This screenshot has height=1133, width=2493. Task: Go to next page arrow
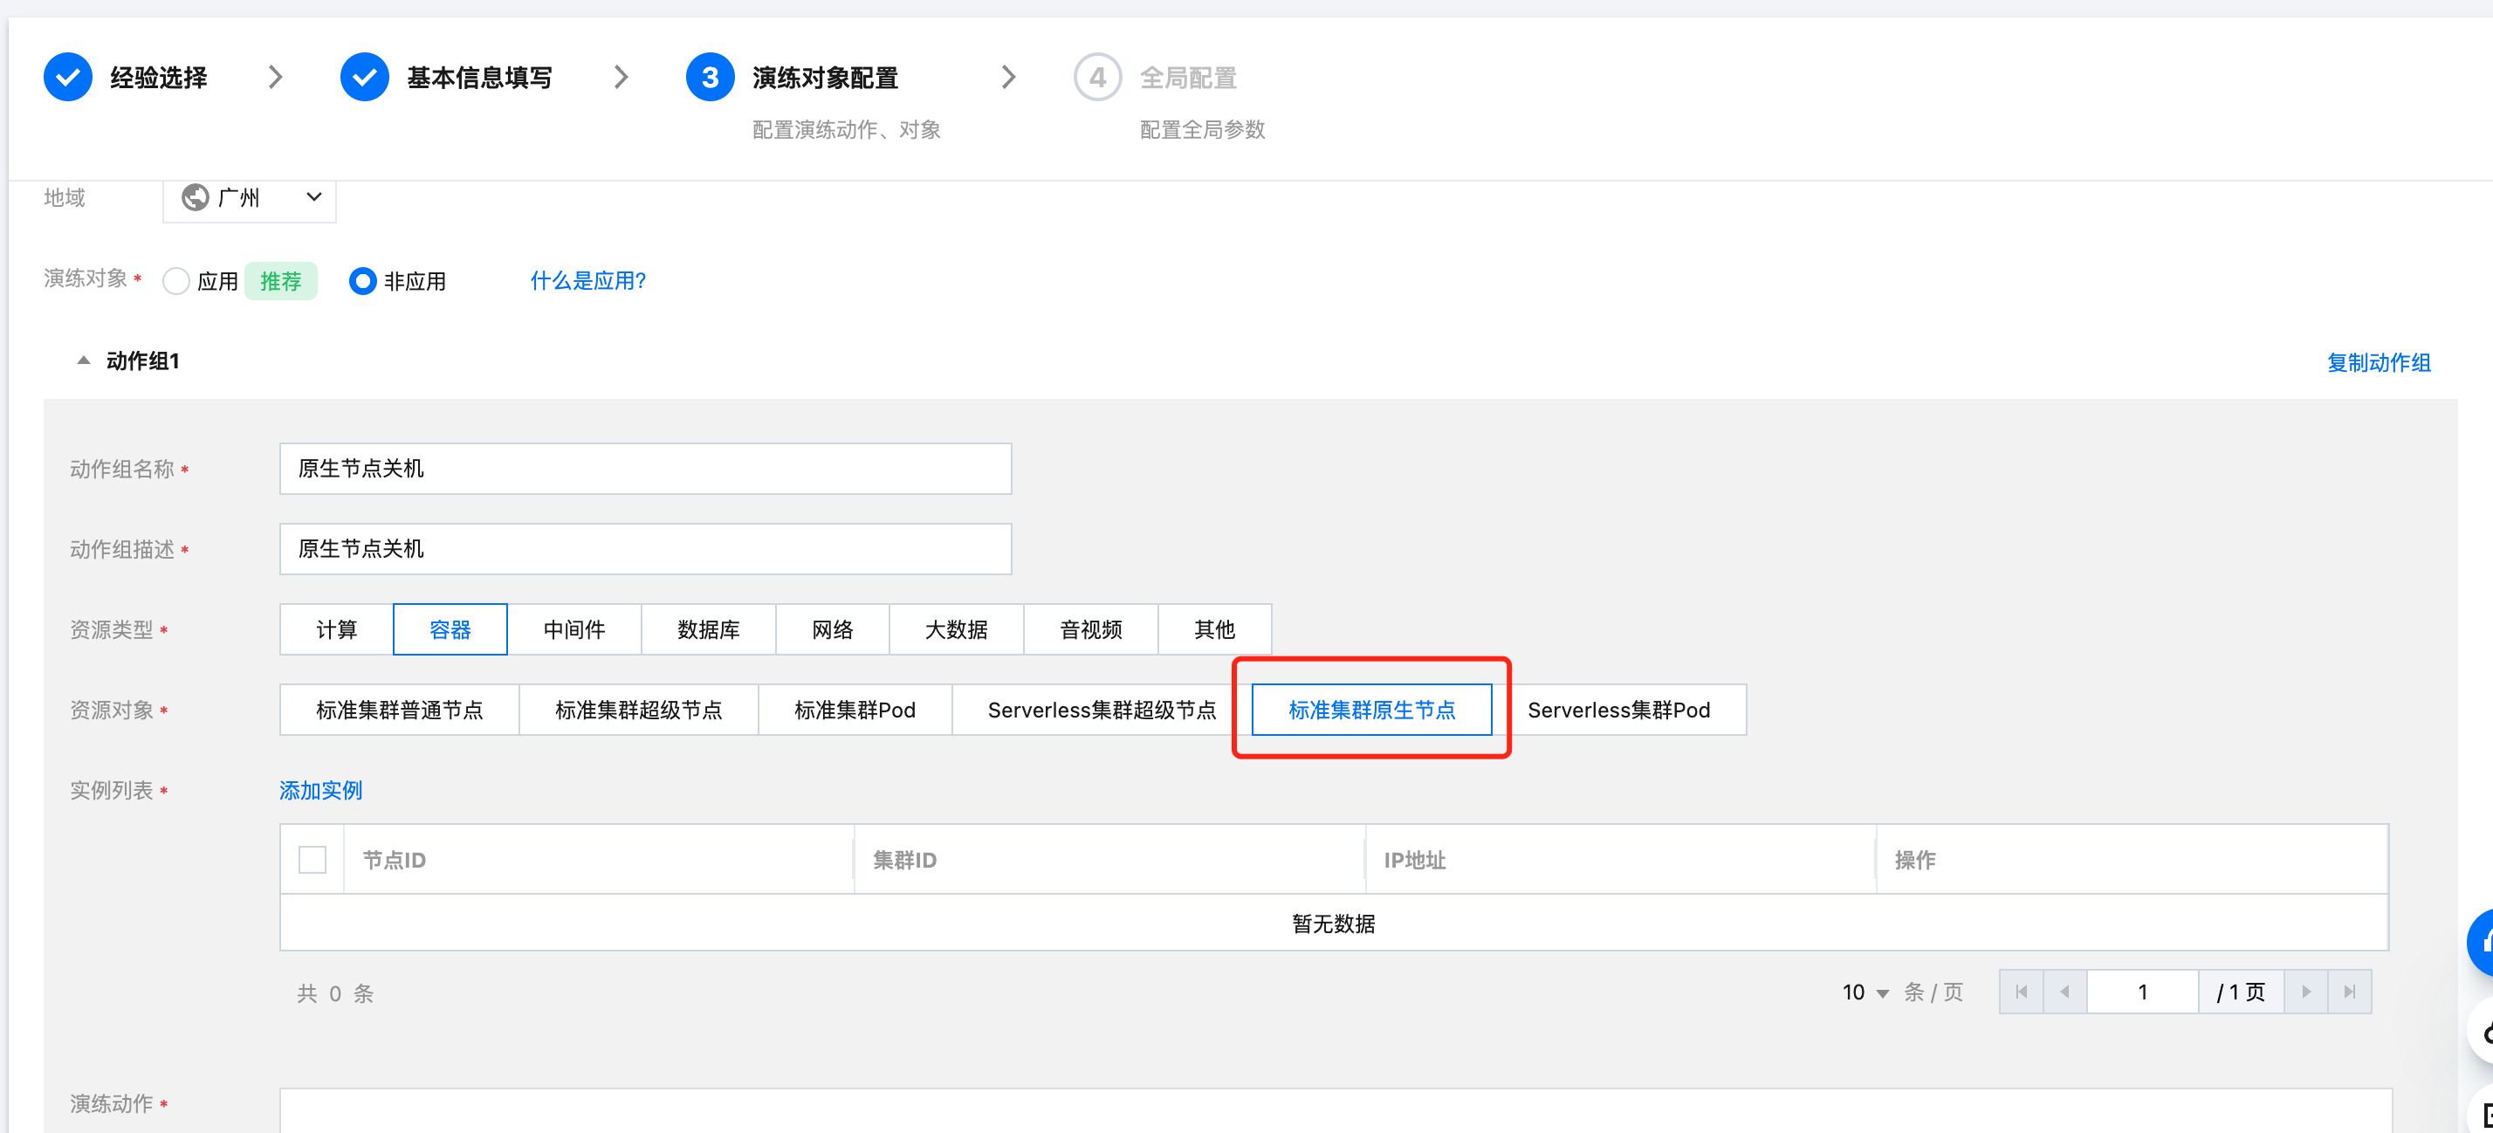coord(2305,992)
